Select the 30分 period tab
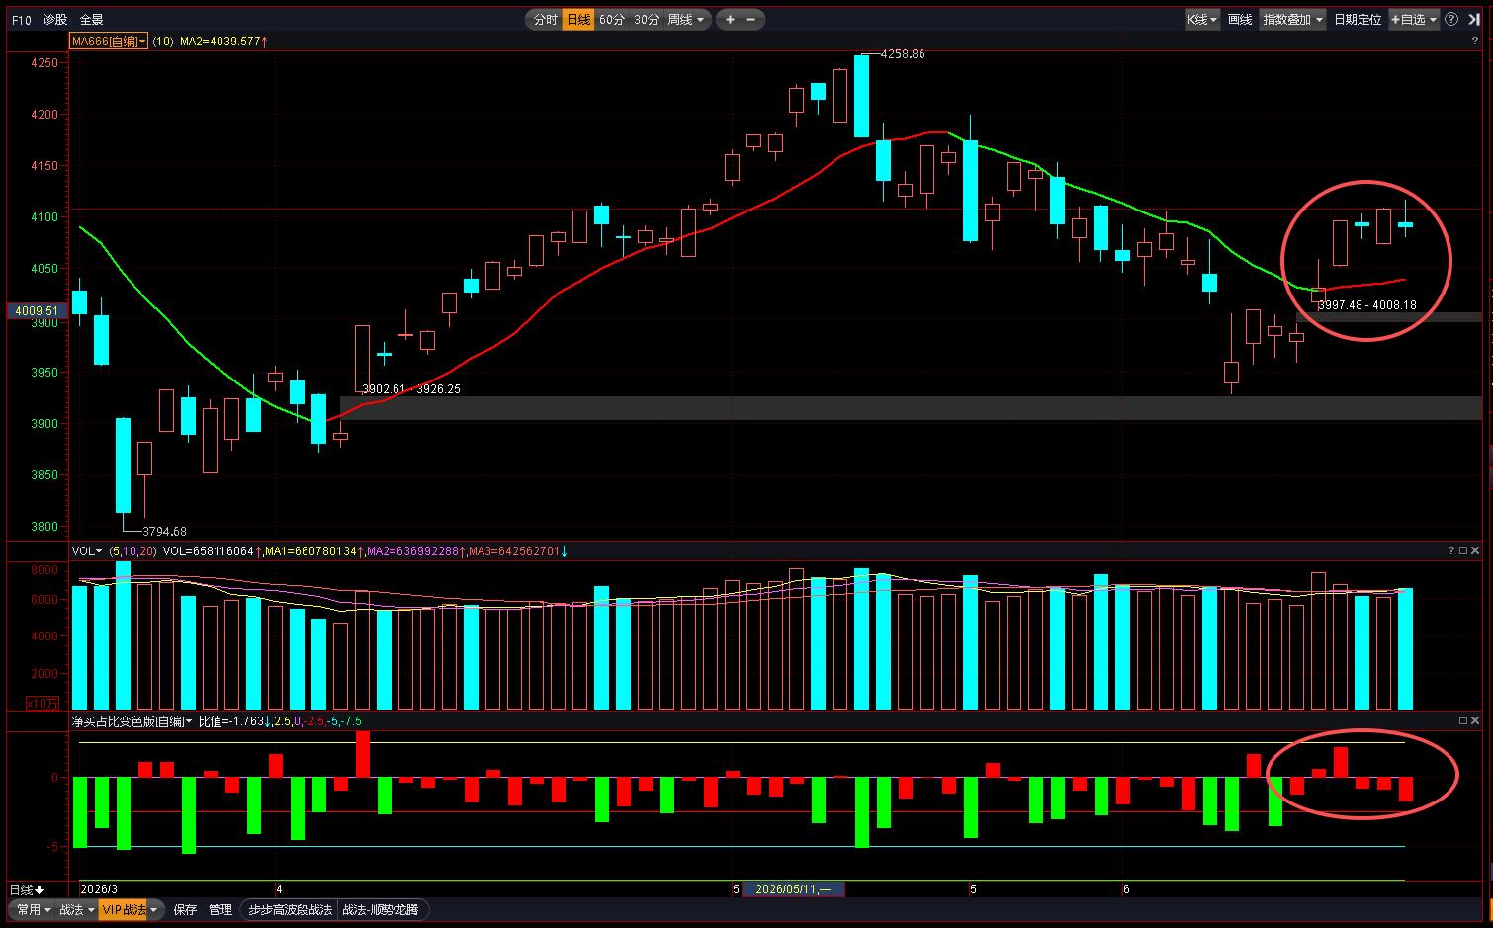 [647, 19]
